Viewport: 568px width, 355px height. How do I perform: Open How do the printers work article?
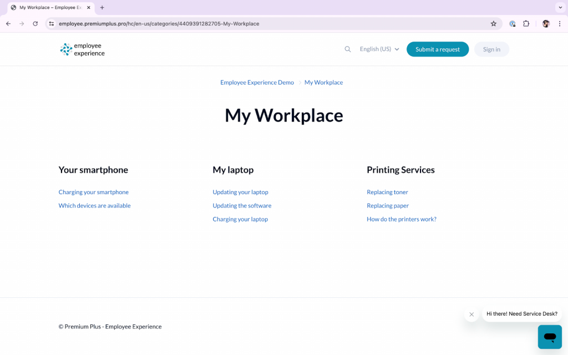click(401, 219)
